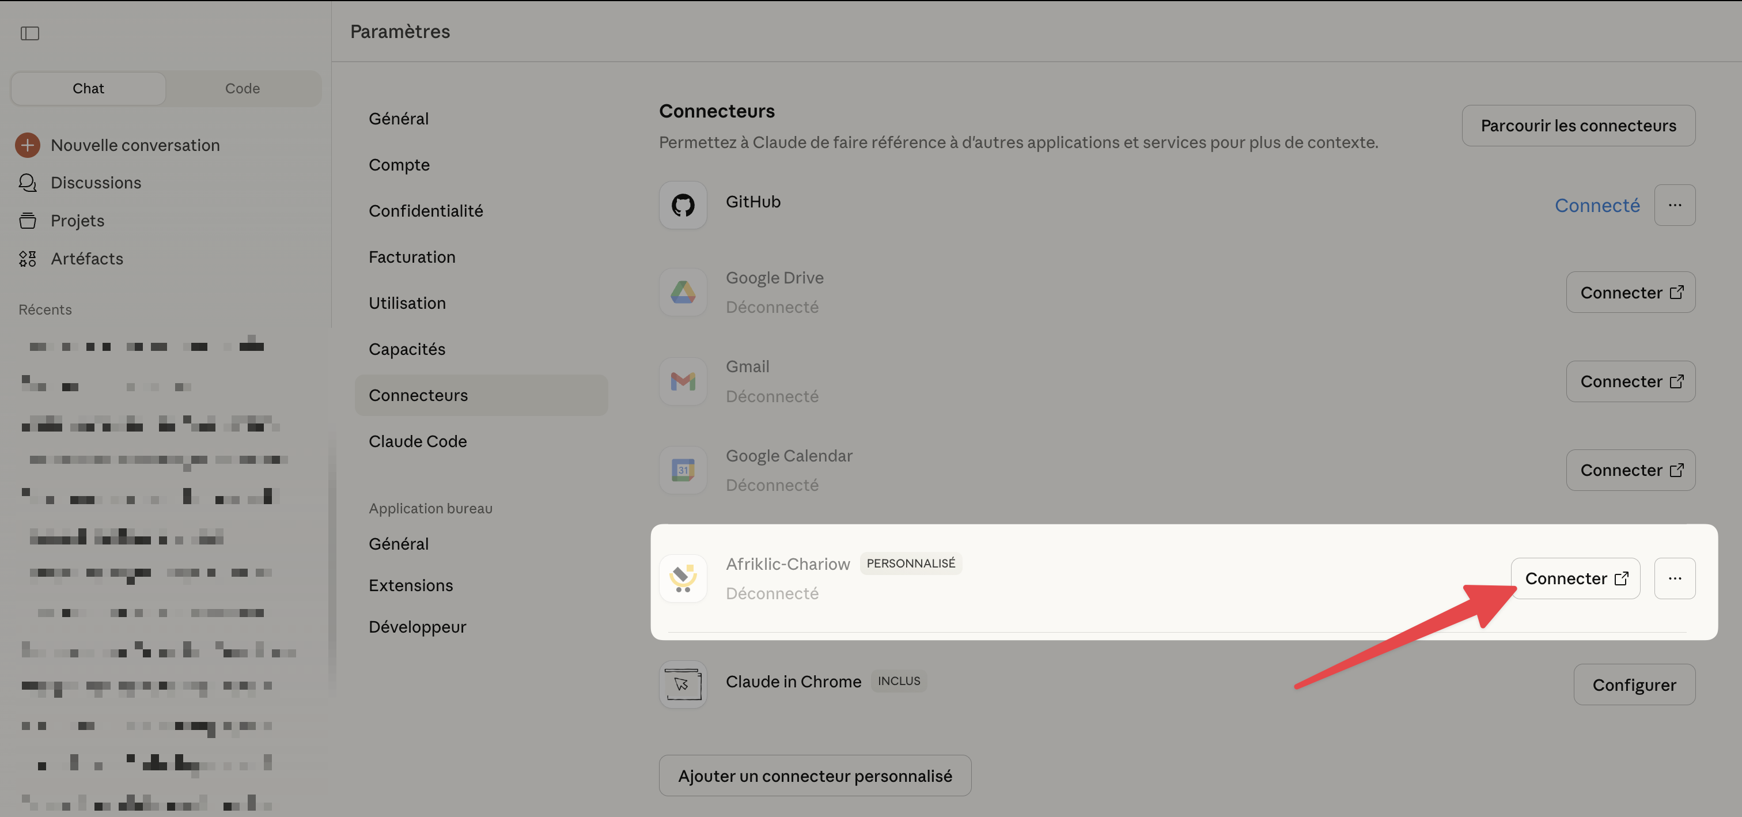The width and height of the screenshot is (1742, 817).
Task: Open Discussions from the sidebar
Action: (x=96, y=183)
